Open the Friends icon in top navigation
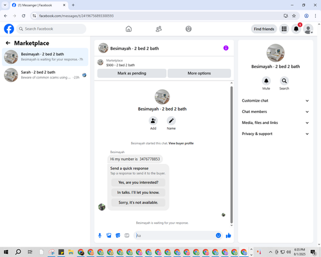 coord(159,29)
